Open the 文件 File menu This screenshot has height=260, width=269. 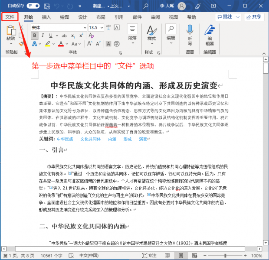click(x=10, y=17)
